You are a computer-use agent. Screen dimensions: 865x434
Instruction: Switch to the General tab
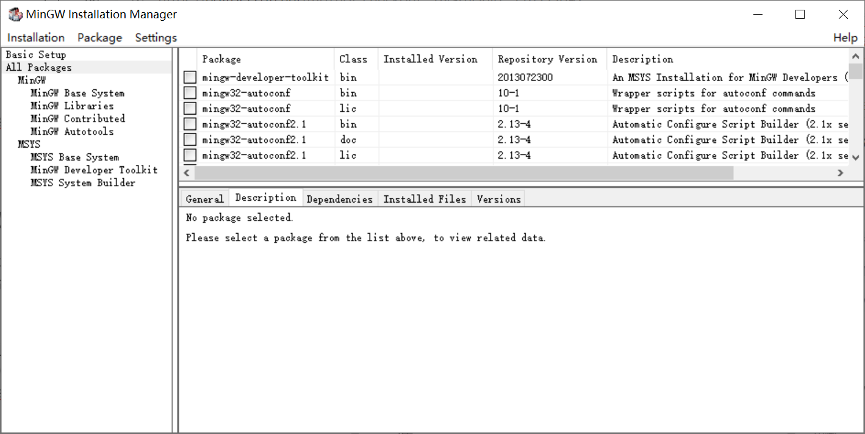coord(204,198)
